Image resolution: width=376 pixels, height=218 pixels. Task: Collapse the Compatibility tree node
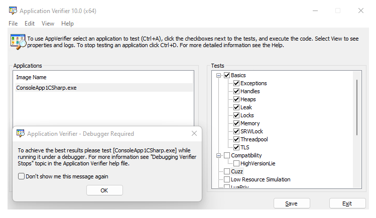(218, 155)
